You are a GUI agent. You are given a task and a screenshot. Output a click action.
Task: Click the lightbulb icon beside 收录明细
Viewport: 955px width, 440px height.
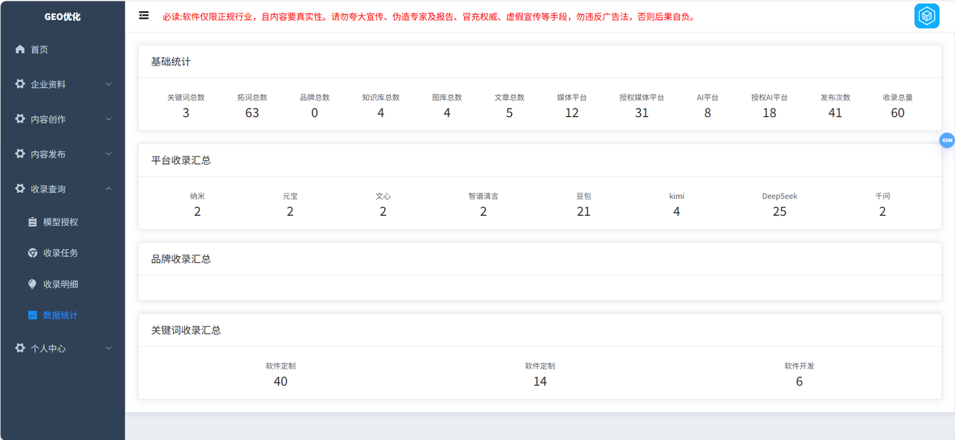click(32, 284)
